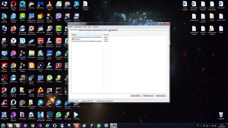Open the Viber taskbar icon
This screenshot has width=228, height=128.
click(x=106, y=126)
